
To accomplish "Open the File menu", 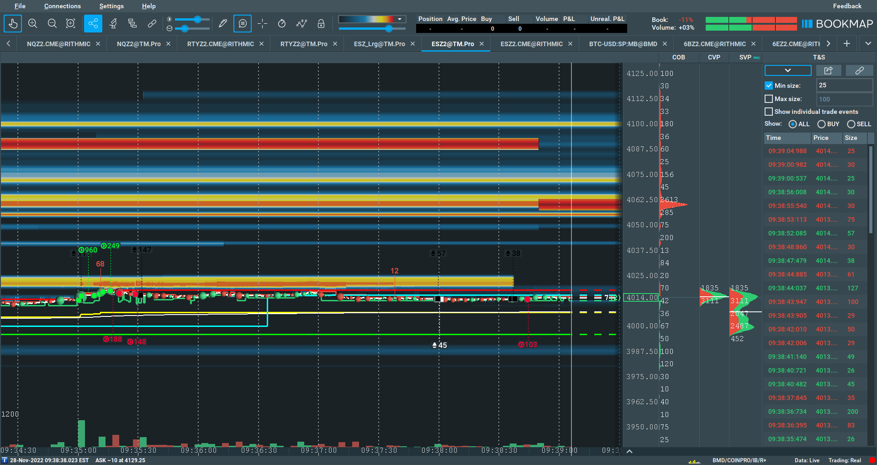I will coord(20,6).
